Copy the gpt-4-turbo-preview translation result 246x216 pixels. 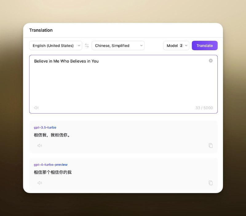211,183
